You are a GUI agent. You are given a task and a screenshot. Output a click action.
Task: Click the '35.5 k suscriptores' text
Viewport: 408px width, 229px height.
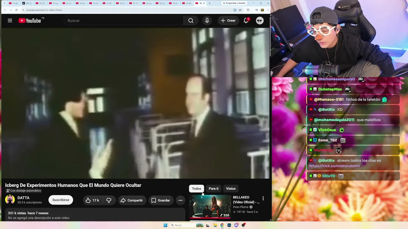pos(30,203)
